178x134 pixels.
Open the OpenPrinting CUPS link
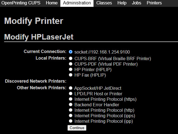(x=21, y=3)
